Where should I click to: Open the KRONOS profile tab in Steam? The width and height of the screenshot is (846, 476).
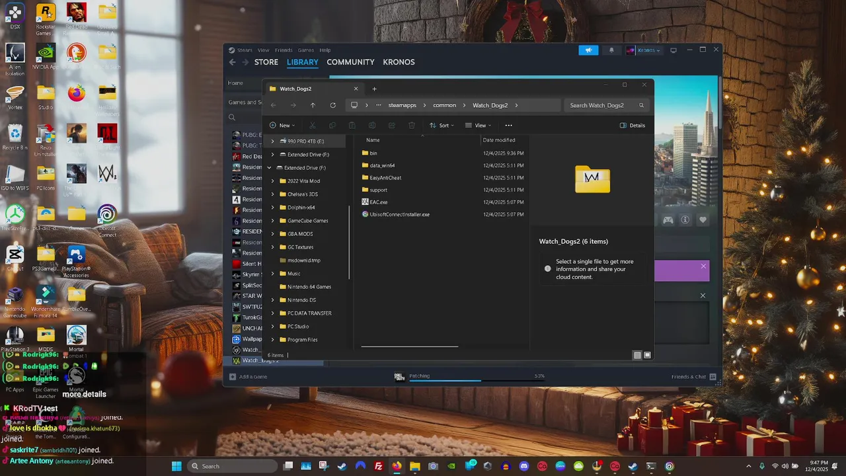(x=399, y=62)
